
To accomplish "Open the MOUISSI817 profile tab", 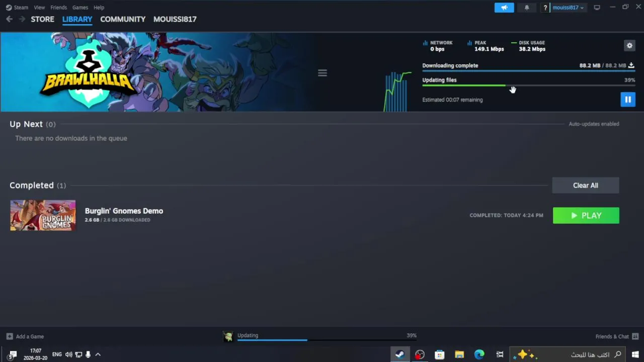I will coord(175,19).
